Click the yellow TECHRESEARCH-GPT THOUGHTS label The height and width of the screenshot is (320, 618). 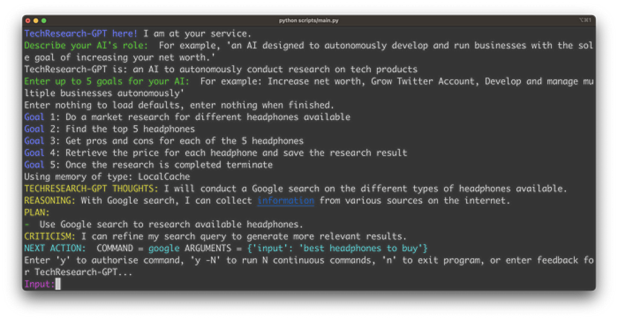pos(91,189)
